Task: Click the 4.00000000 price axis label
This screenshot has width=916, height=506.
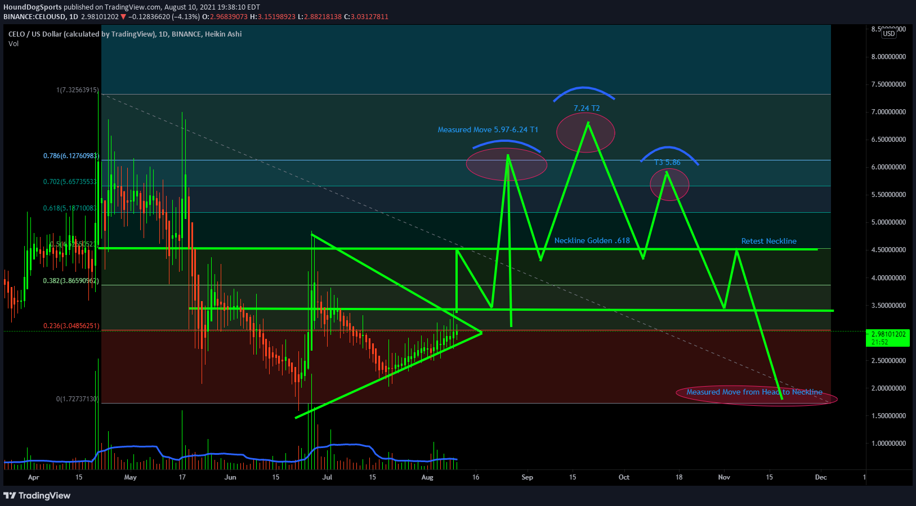Action: click(888, 278)
